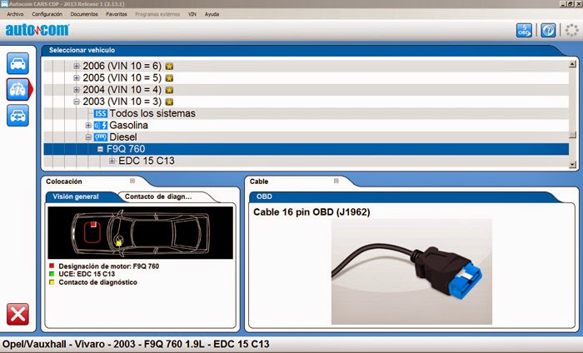This screenshot has width=583, height=353.
Task: Switch to the Contacto de diagn... tab
Action: [x=158, y=197]
